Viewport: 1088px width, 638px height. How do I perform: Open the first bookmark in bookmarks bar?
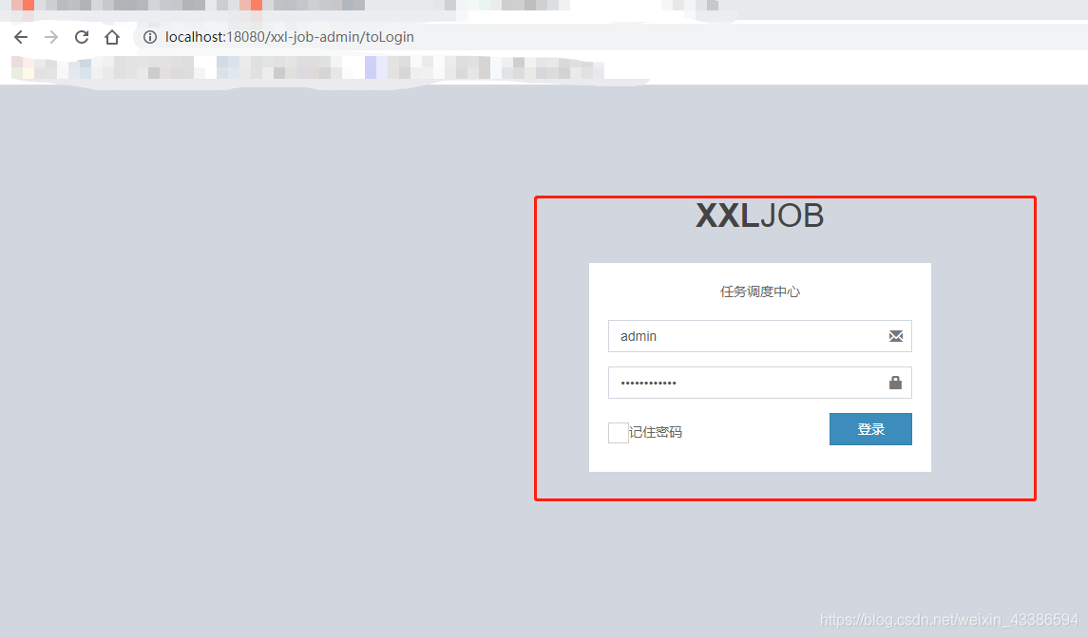[x=23, y=68]
